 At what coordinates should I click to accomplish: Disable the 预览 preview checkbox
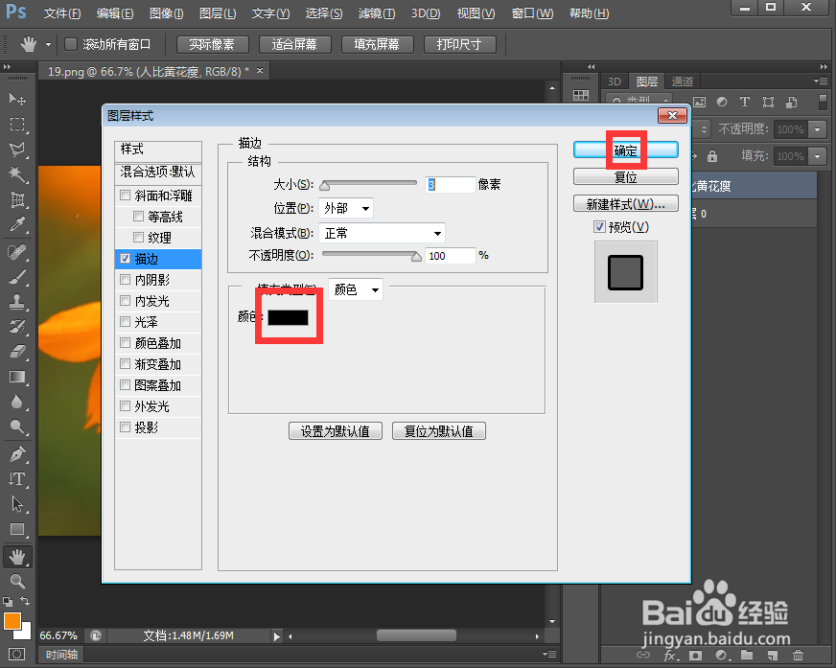coord(598,226)
